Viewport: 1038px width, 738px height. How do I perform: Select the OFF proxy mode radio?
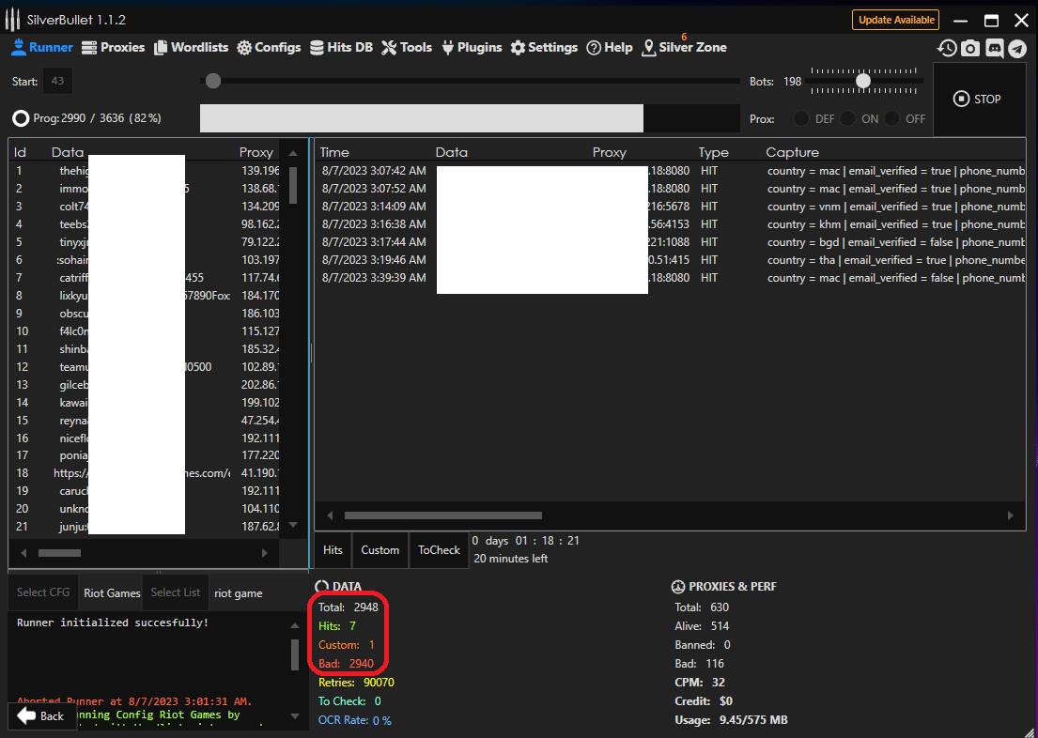click(891, 118)
